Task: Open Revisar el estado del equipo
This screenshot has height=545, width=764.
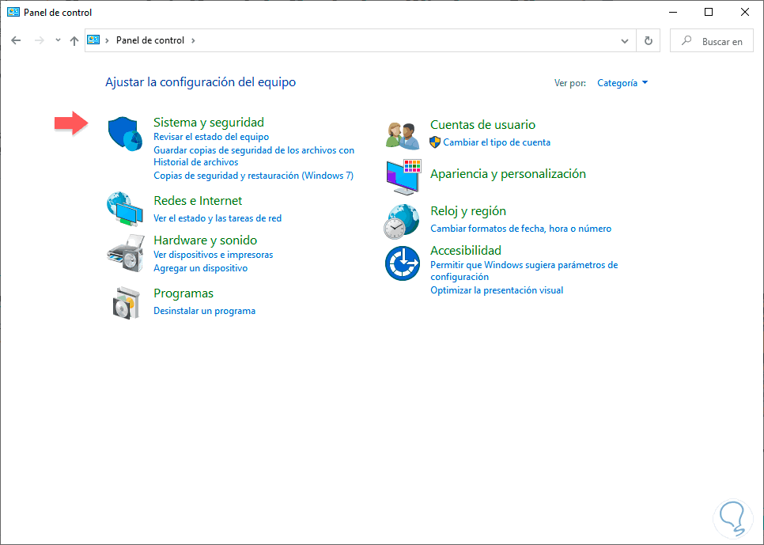Action: [211, 137]
